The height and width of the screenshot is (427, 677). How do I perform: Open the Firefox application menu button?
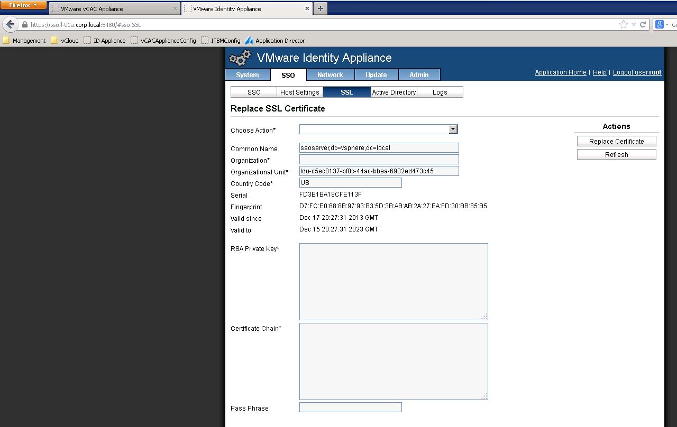[23, 5]
